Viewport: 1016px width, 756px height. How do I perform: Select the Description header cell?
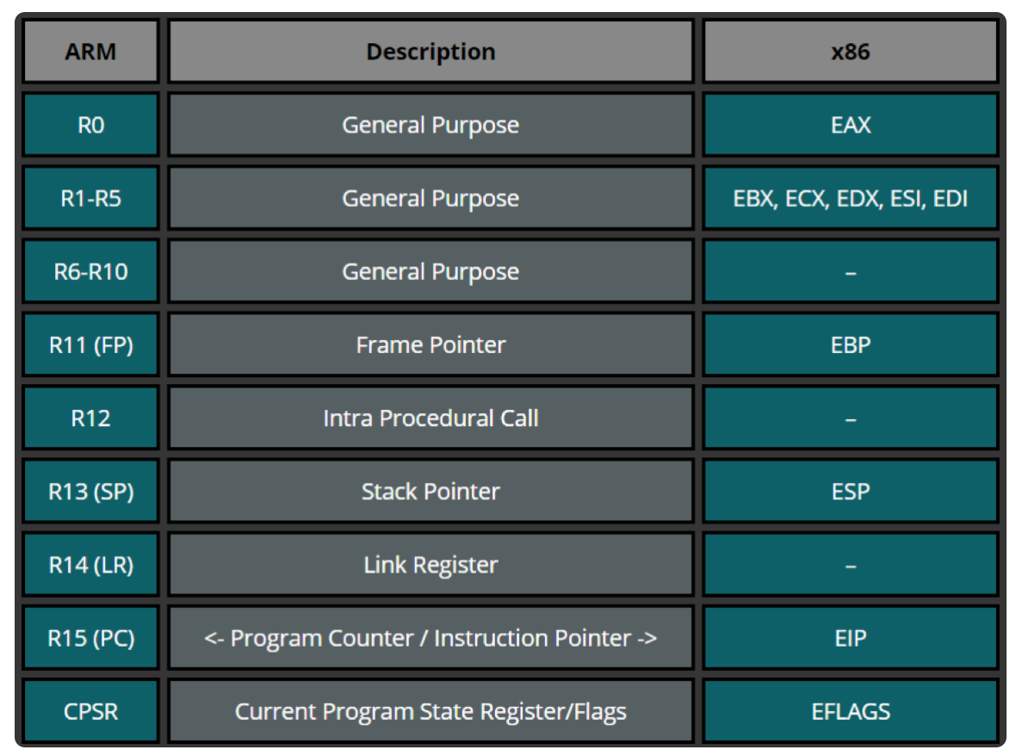pyautogui.click(x=431, y=52)
